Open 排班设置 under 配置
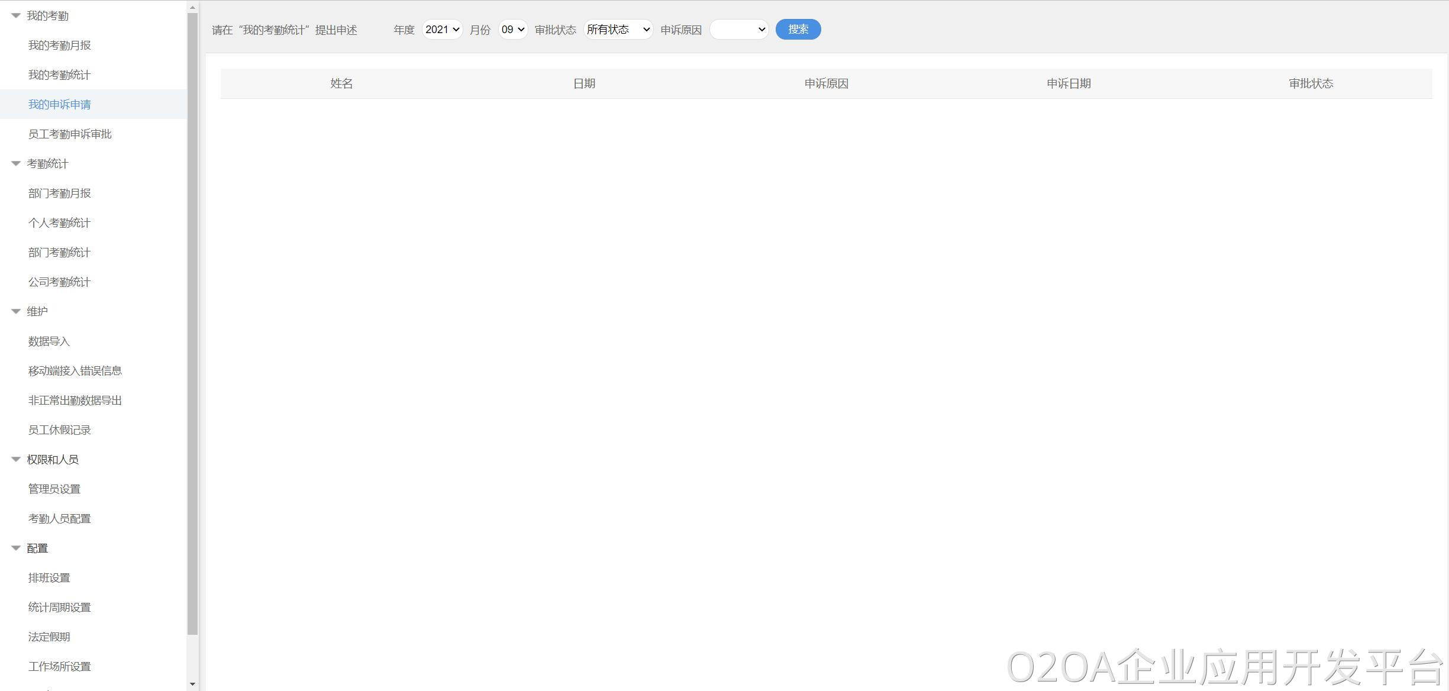Image resolution: width=1449 pixels, height=691 pixels. pos(49,578)
